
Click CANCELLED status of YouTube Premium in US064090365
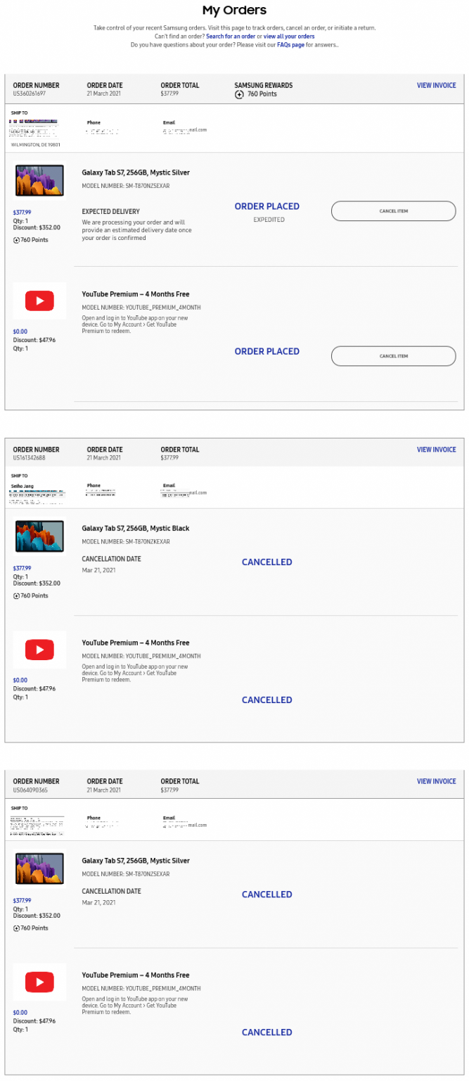[x=267, y=1032]
